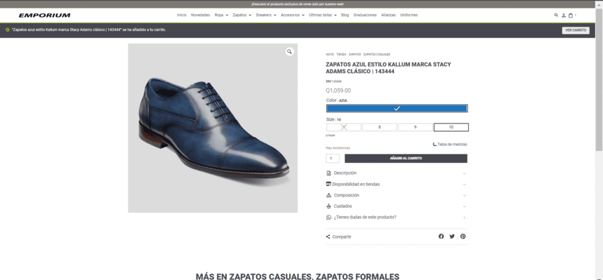Click the Composición shapes icon

[x=329, y=195]
